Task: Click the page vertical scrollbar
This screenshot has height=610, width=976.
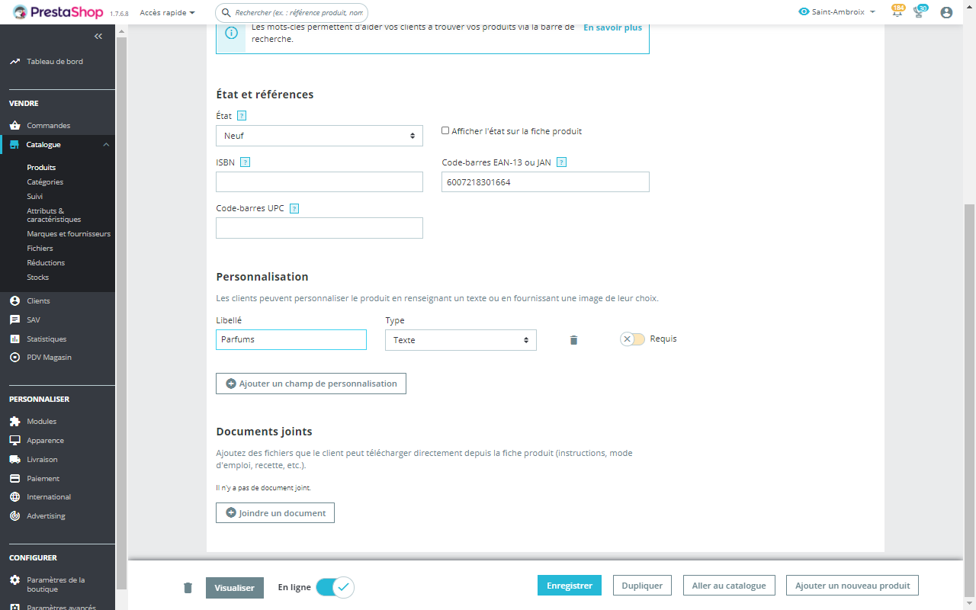Action: tap(969, 400)
